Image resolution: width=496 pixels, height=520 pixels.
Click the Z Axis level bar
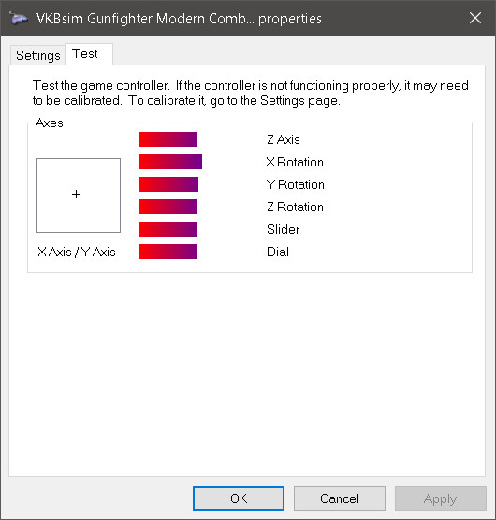[x=168, y=139]
